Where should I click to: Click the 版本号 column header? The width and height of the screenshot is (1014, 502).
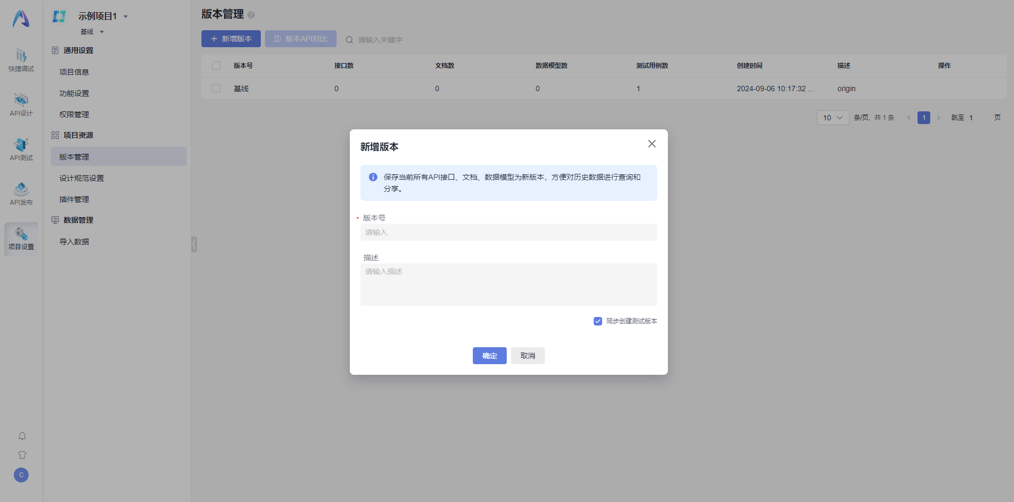(x=243, y=66)
